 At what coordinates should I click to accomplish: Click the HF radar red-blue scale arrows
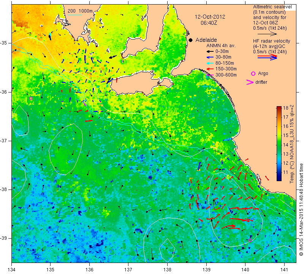pos(267,57)
